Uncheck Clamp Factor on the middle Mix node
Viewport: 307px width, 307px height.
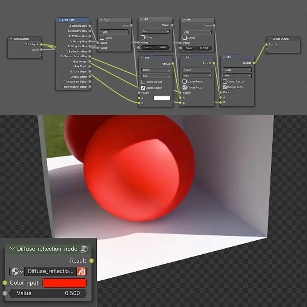[x=184, y=87]
